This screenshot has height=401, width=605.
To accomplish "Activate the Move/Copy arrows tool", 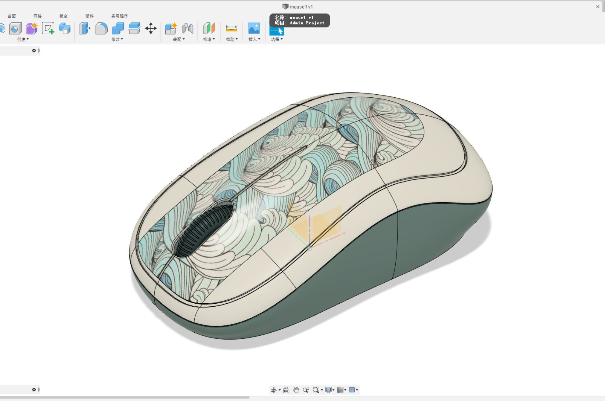I will coord(151,28).
